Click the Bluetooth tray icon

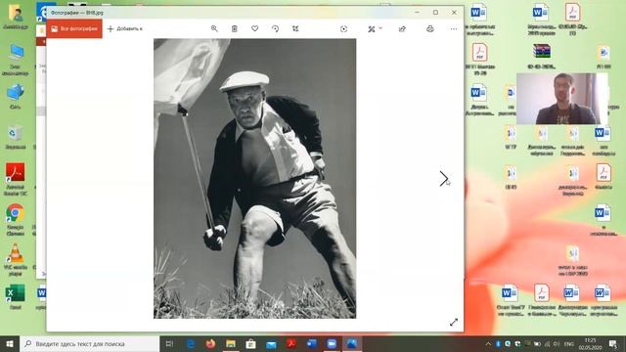498,343
